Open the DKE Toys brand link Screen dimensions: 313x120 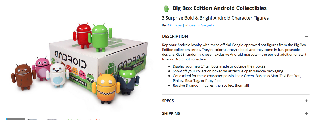[174, 25]
